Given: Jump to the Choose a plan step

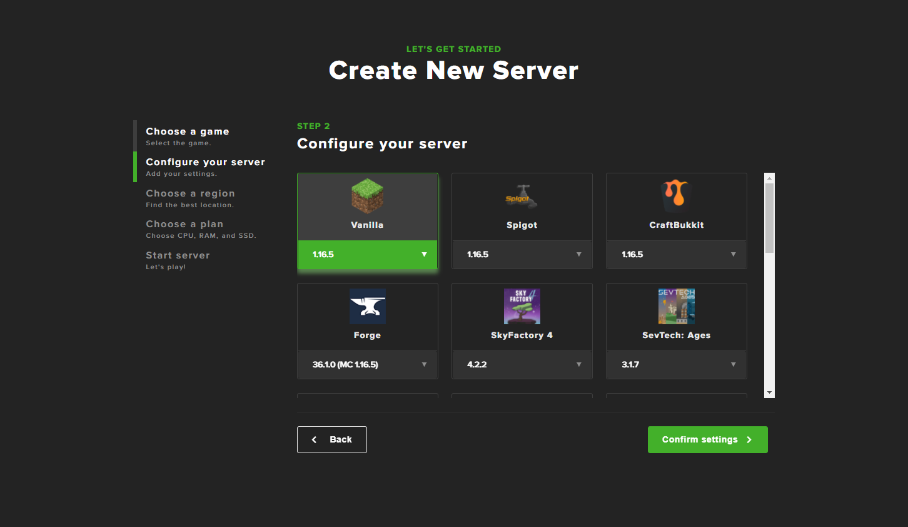Looking at the screenshot, I should (201, 229).
